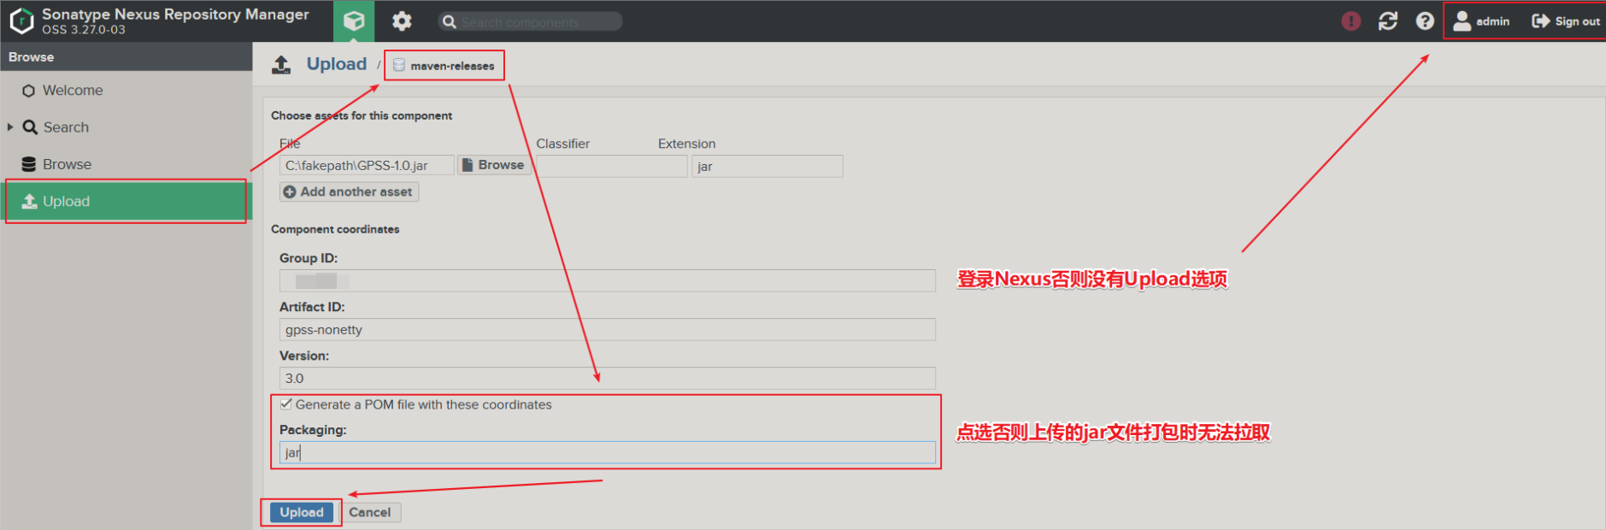1606x530 pixels.
Task: Click the blue Upload button
Action: tap(302, 512)
